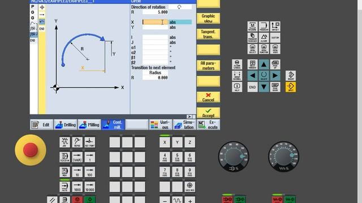Click the WCS MCS key
The height and width of the screenshot is (203, 362).
tap(189, 187)
